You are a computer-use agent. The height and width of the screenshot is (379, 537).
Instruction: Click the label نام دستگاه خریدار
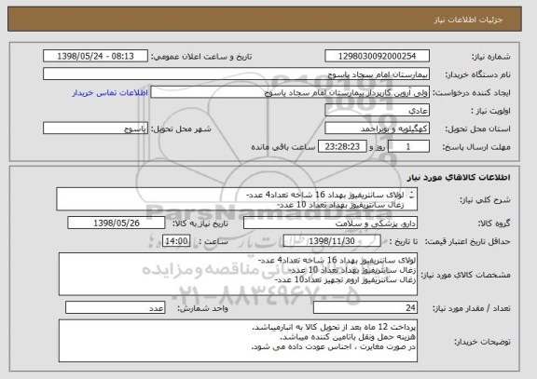click(x=477, y=74)
